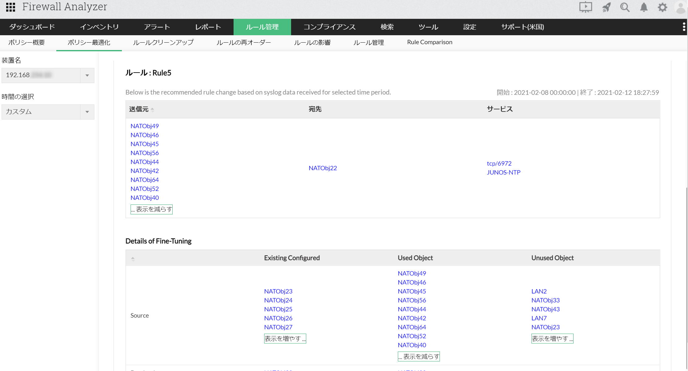The image size is (688, 371).
Task: Switch to ルールクリーンアップ tab
Action: pyautogui.click(x=163, y=42)
